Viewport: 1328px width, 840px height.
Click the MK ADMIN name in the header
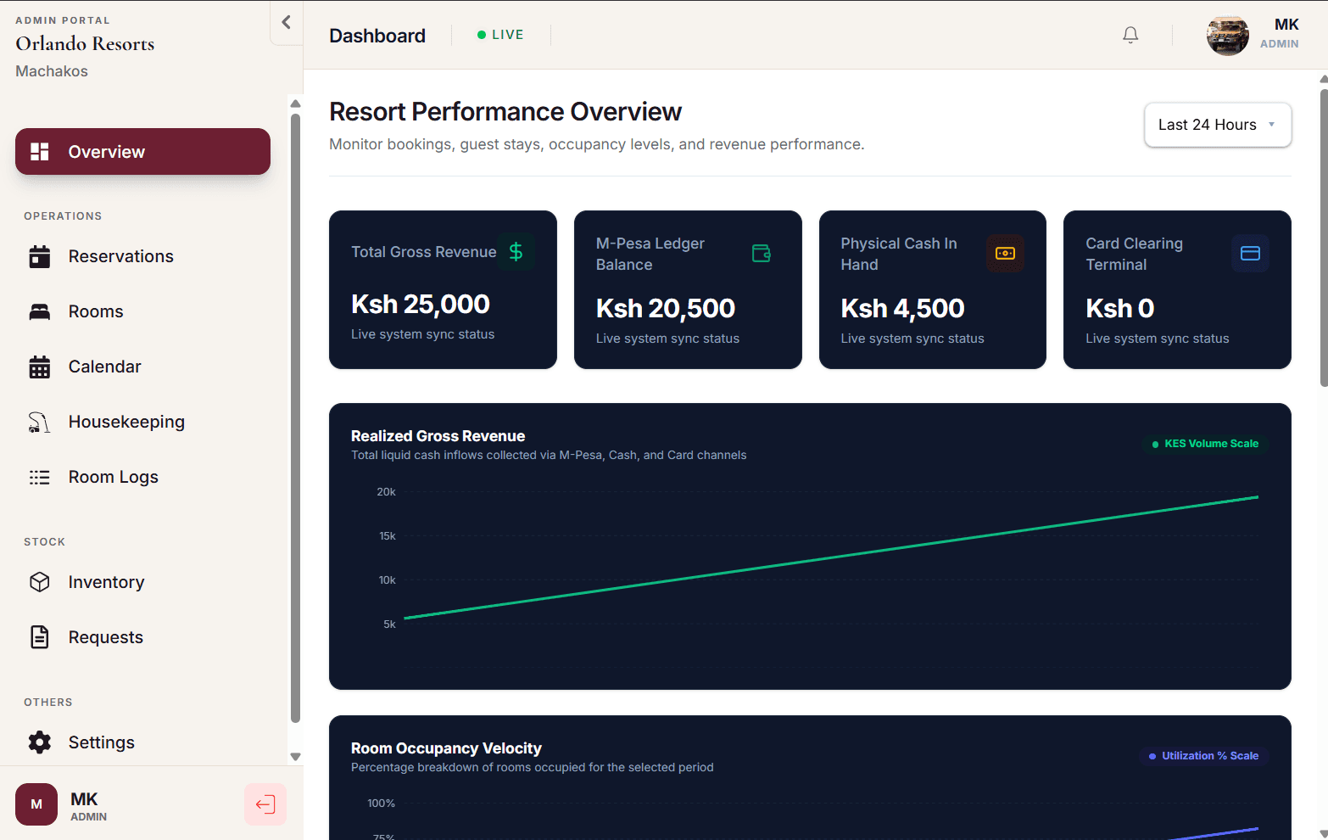pyautogui.click(x=1280, y=34)
